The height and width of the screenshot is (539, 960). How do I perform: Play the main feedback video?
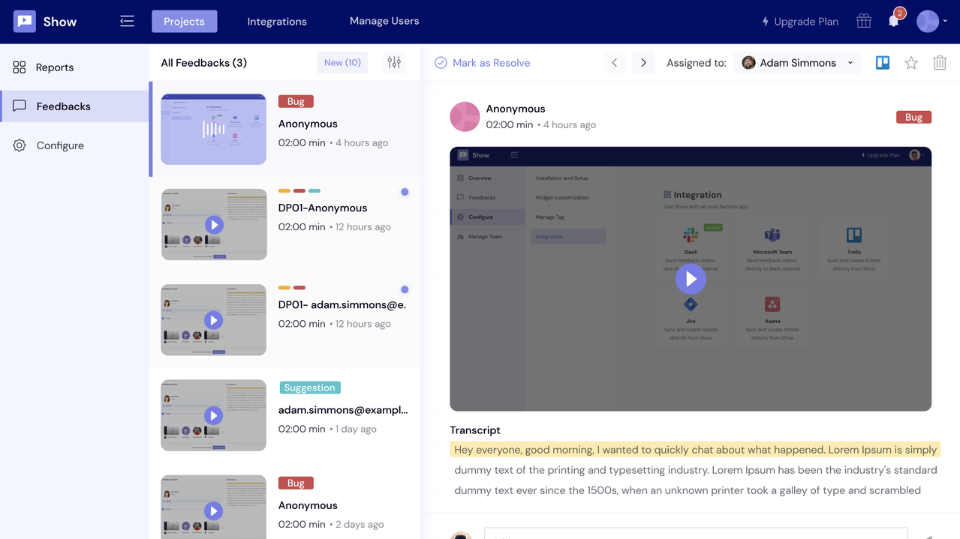click(x=691, y=279)
